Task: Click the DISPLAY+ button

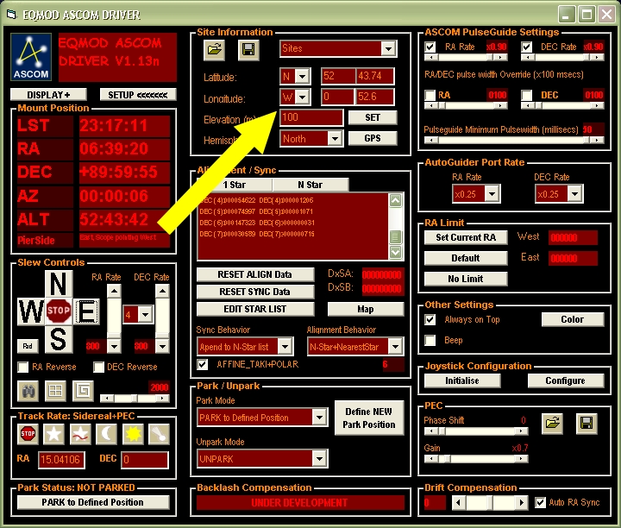Action: [48, 95]
